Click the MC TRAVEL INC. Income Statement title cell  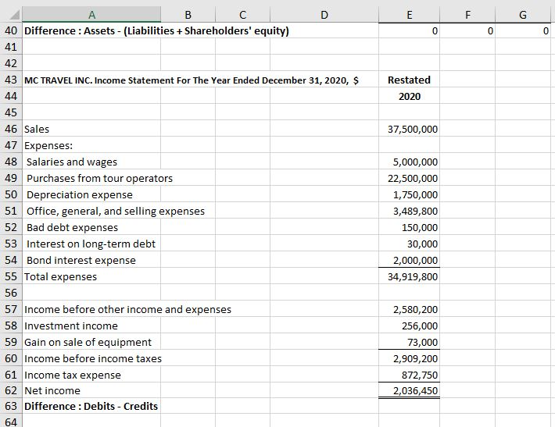pyautogui.click(x=192, y=80)
